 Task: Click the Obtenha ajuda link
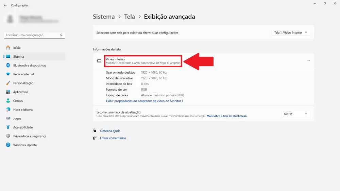[110, 131]
